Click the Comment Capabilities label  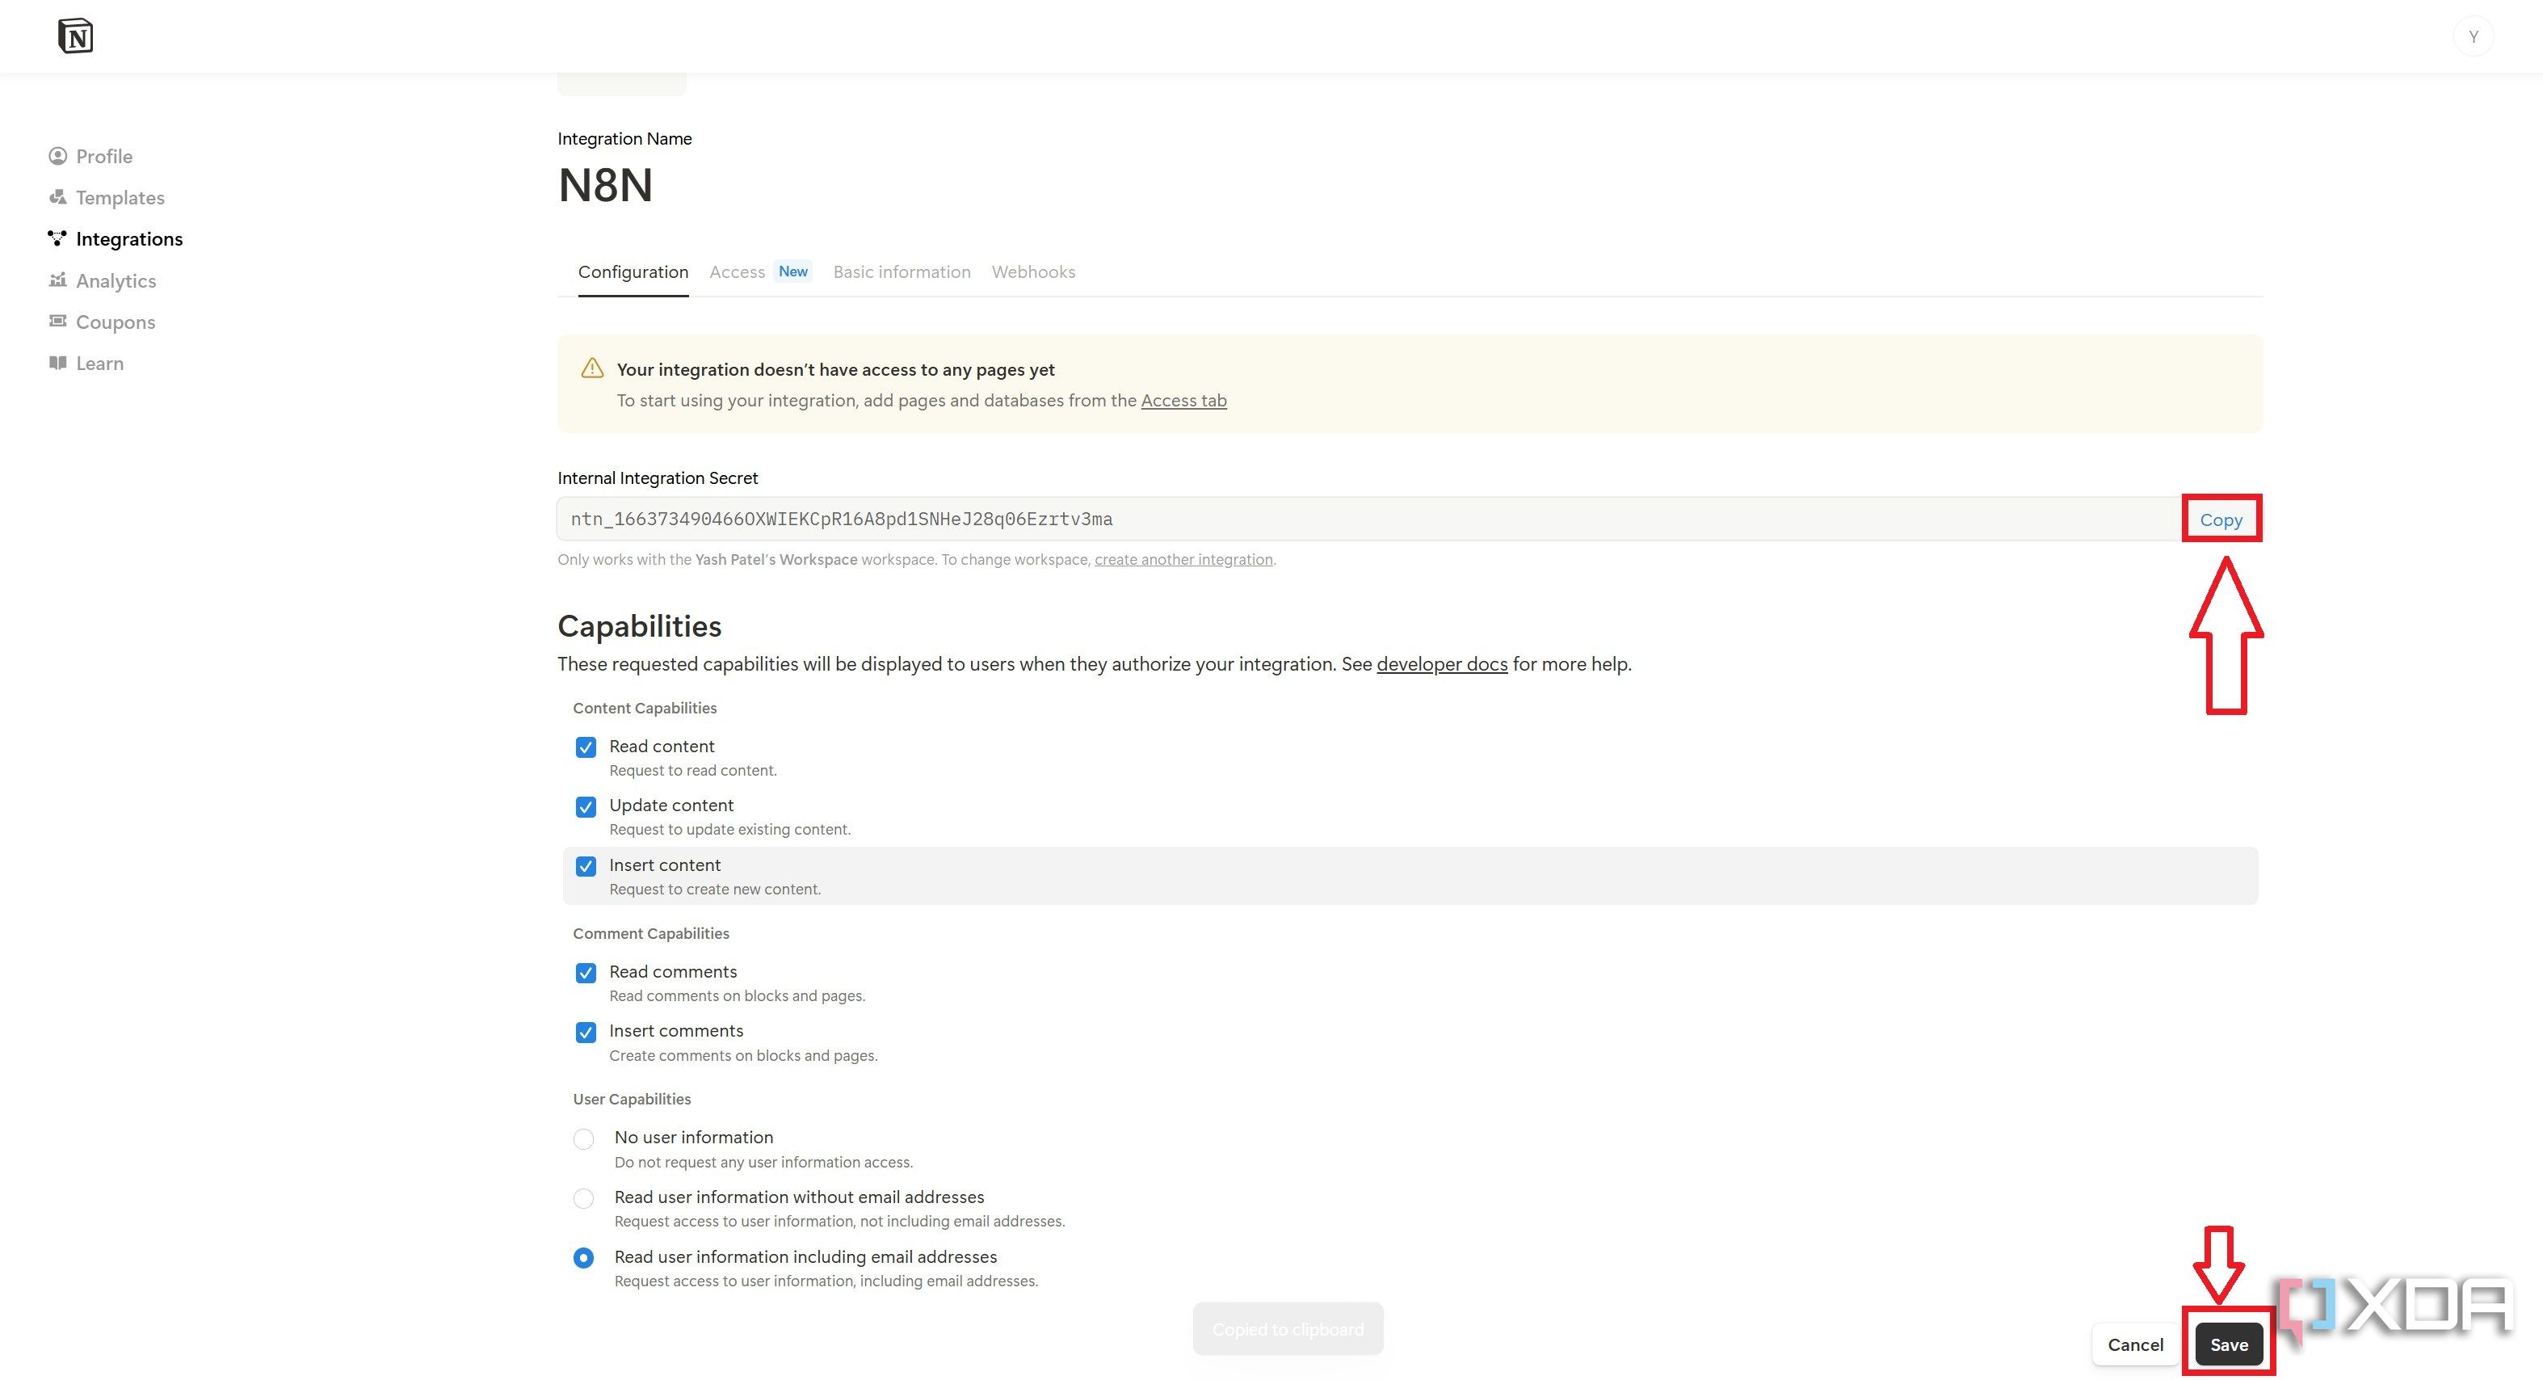650,934
